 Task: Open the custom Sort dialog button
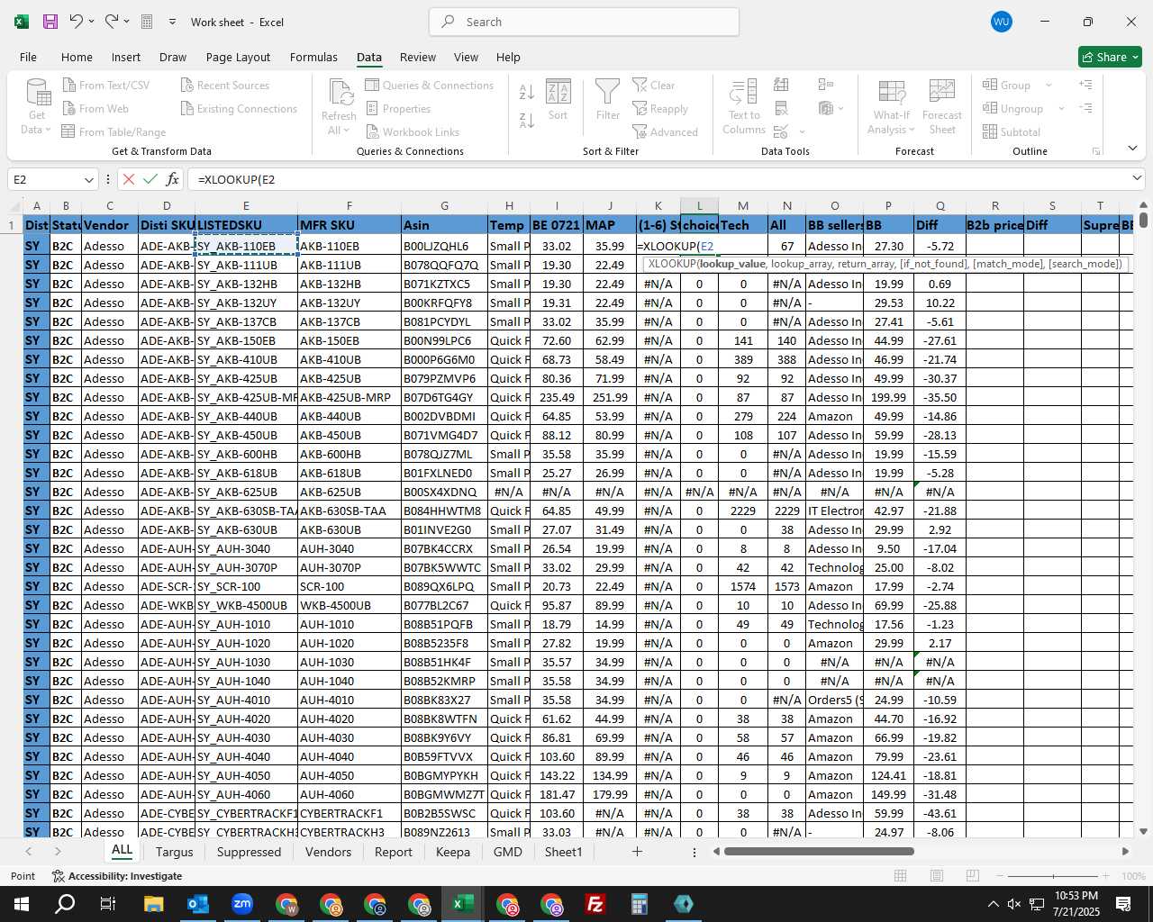[x=558, y=100]
